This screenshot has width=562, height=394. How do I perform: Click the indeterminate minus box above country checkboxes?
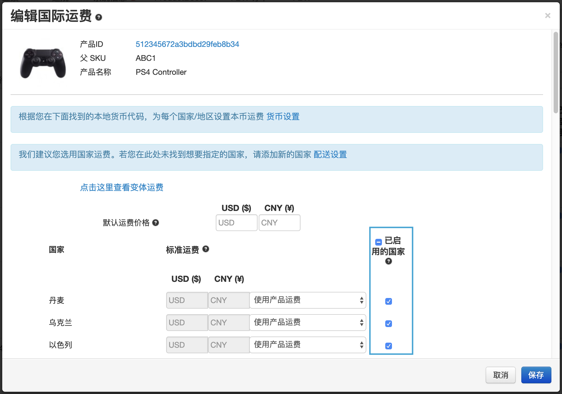(x=378, y=242)
